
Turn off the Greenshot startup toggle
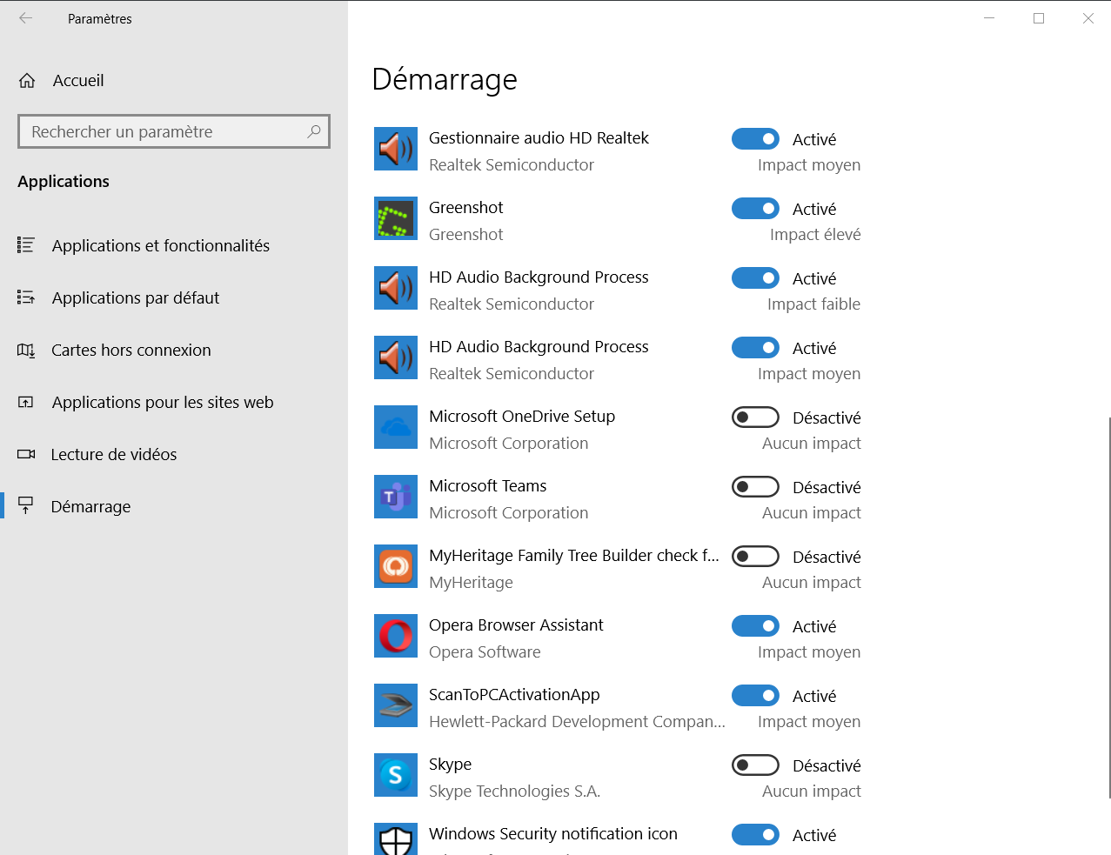point(755,209)
